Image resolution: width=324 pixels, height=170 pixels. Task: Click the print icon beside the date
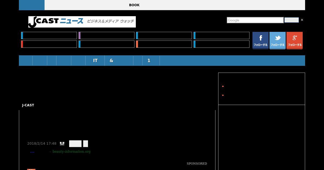click(x=62, y=144)
